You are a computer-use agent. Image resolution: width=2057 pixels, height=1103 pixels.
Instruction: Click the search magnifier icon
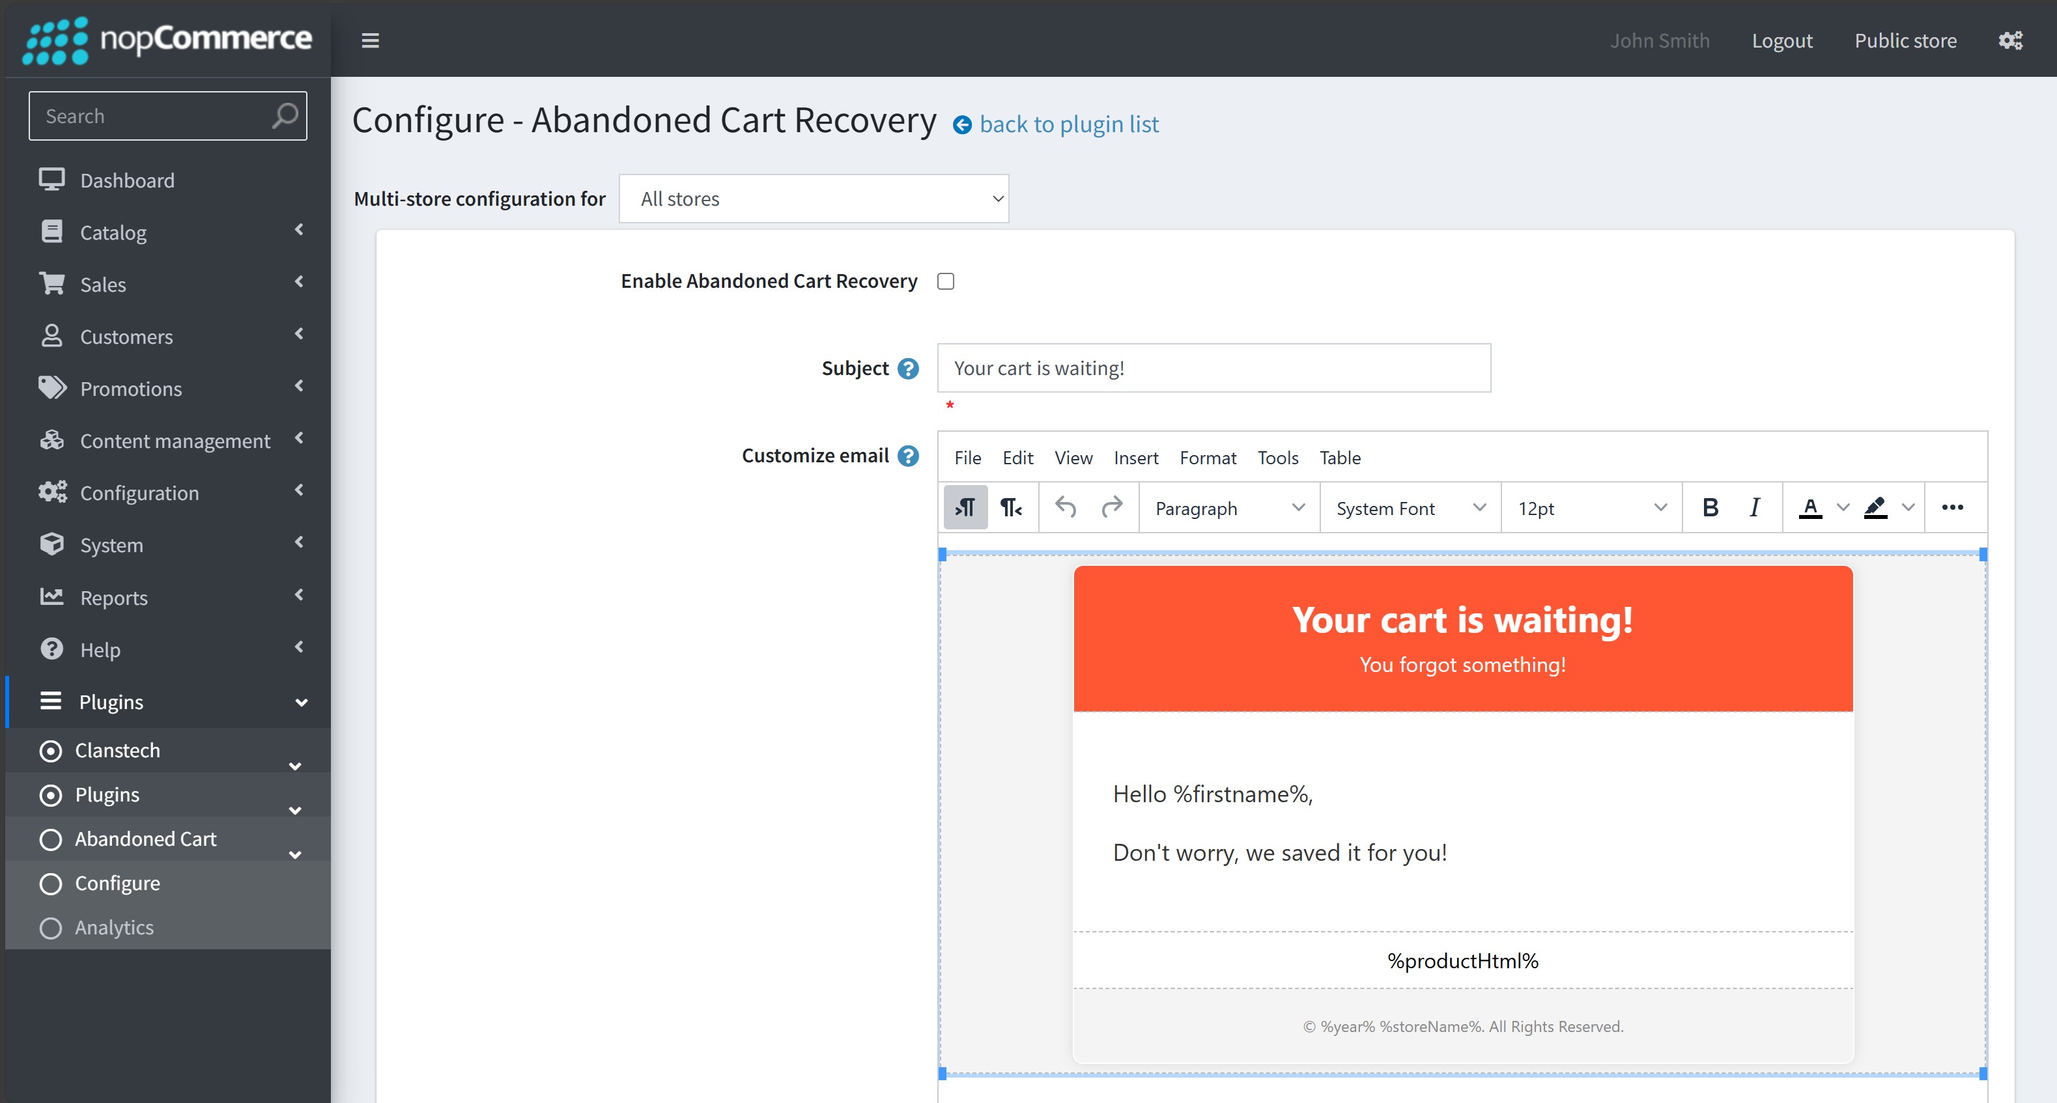point(284,116)
